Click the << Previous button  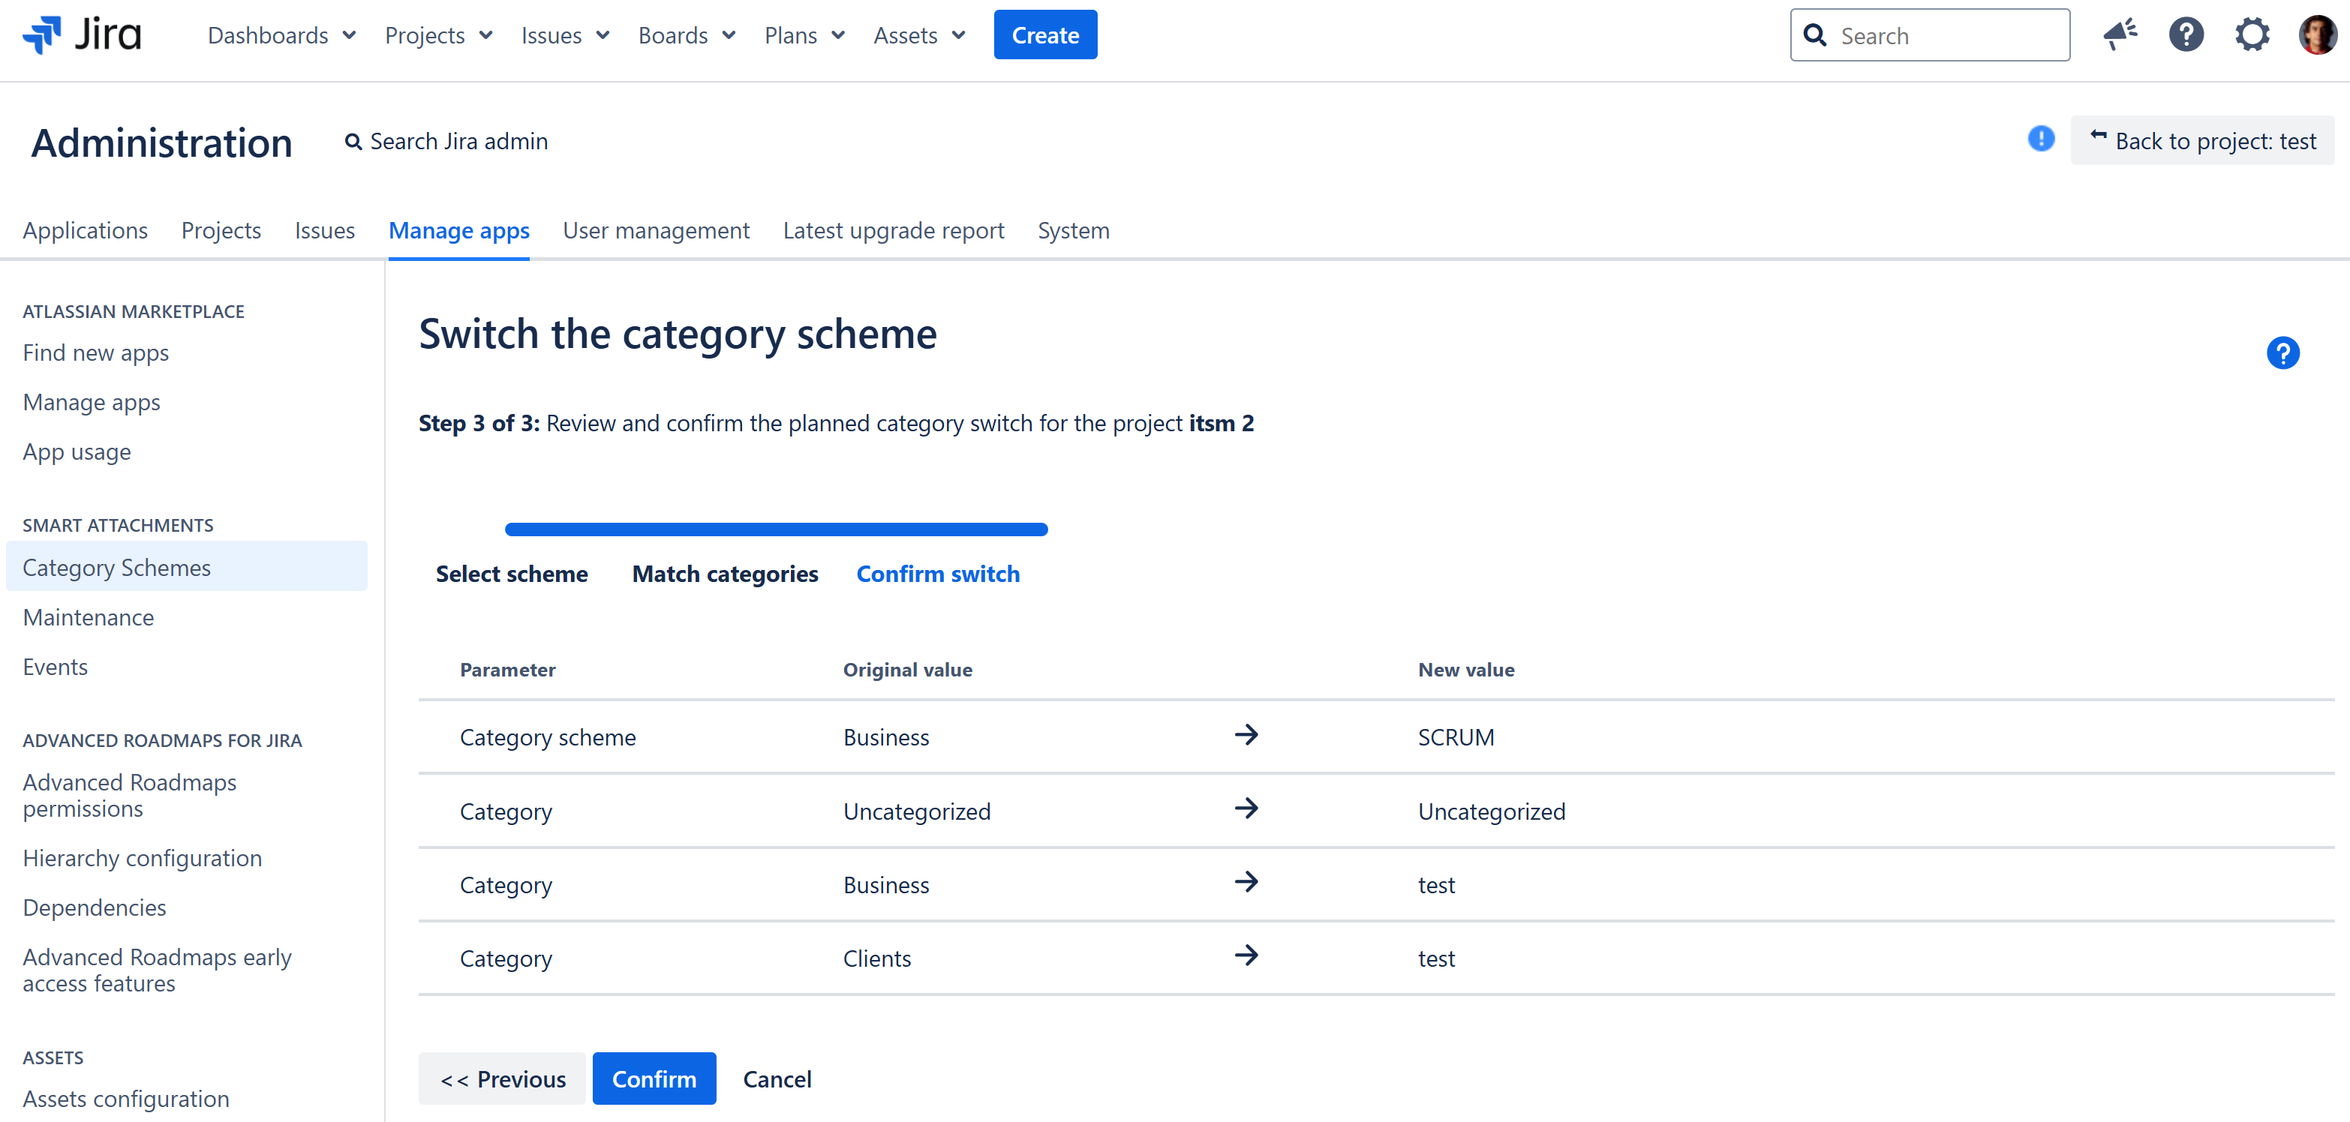click(x=503, y=1079)
